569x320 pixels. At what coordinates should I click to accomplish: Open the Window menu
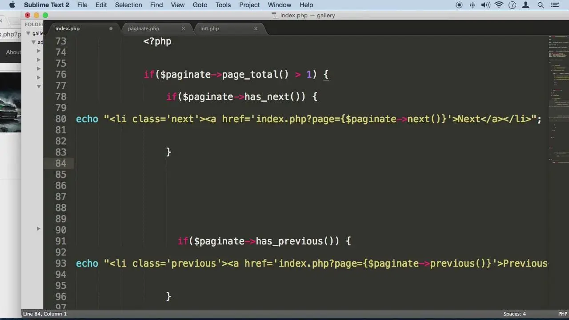point(280,5)
